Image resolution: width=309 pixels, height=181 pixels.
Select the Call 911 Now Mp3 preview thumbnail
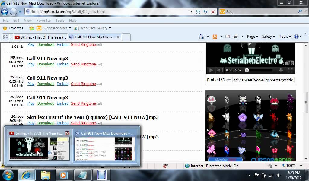pos(105,148)
